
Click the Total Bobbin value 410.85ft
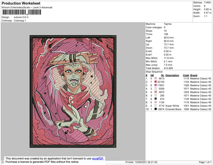point(168,68)
